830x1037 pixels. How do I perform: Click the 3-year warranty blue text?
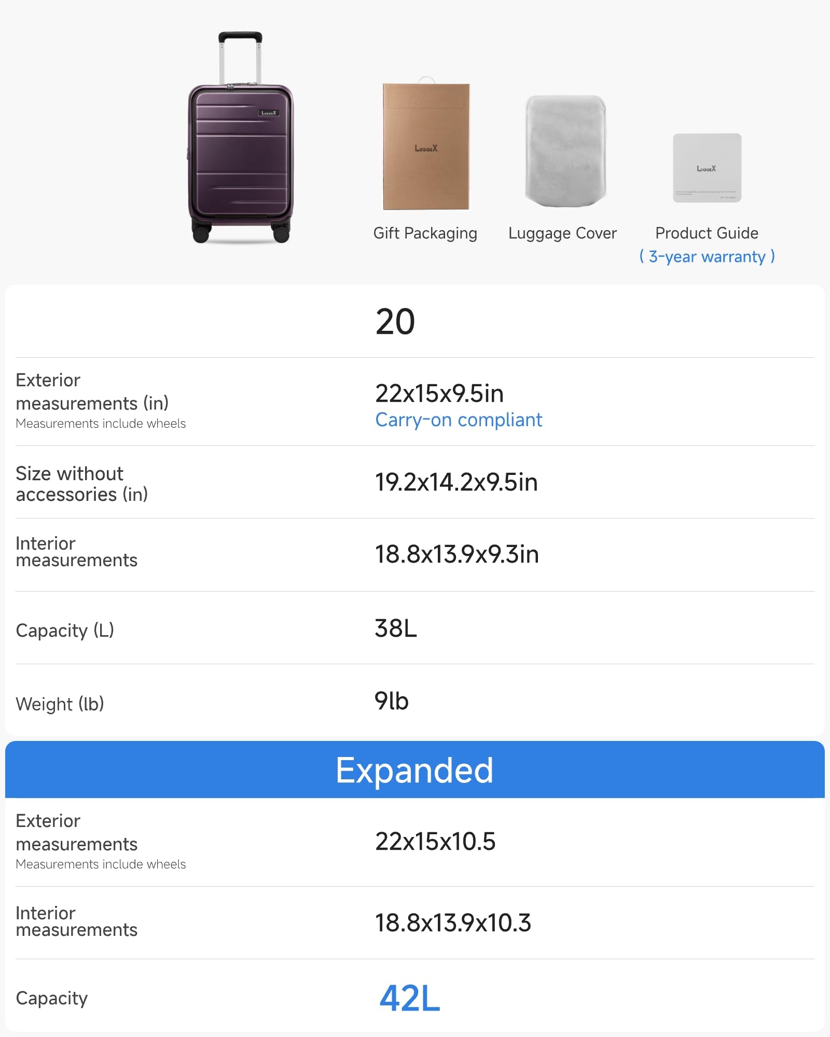point(707,257)
